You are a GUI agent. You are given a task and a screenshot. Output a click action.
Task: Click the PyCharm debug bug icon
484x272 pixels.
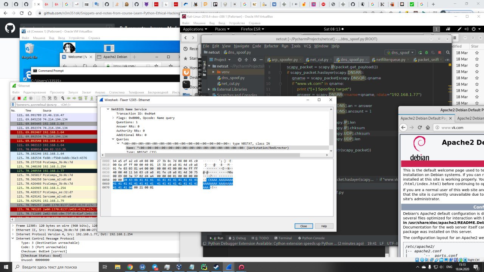427,53
